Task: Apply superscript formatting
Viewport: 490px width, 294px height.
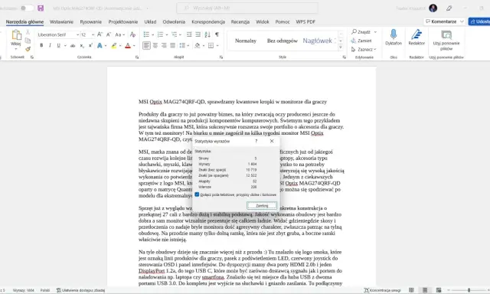Action: tap(90, 46)
